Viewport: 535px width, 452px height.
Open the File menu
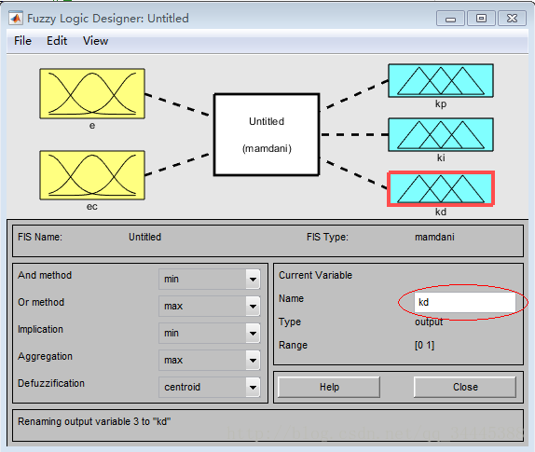22,41
